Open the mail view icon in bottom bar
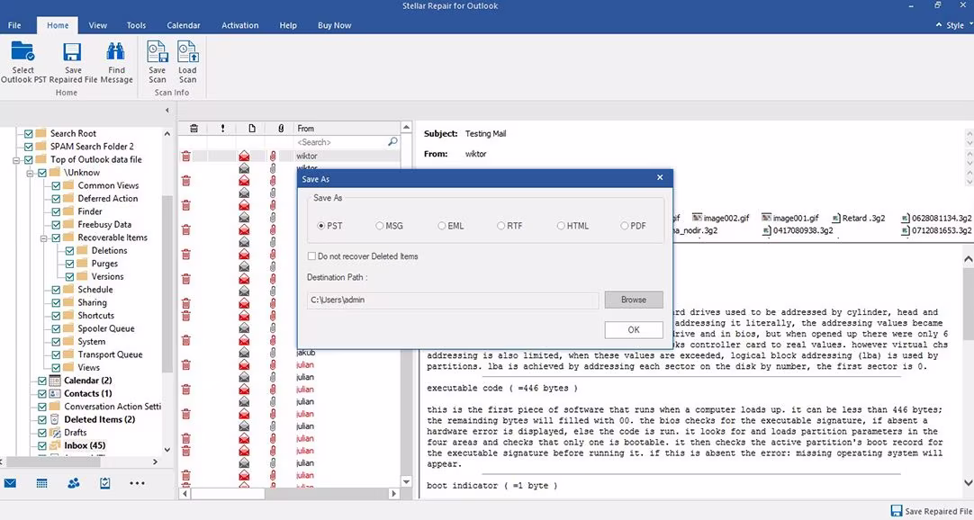 tap(10, 483)
